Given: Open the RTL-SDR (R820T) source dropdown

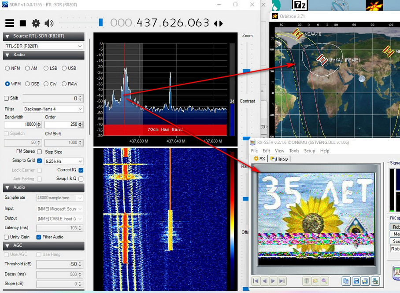Looking at the screenshot, I should coord(44,46).
